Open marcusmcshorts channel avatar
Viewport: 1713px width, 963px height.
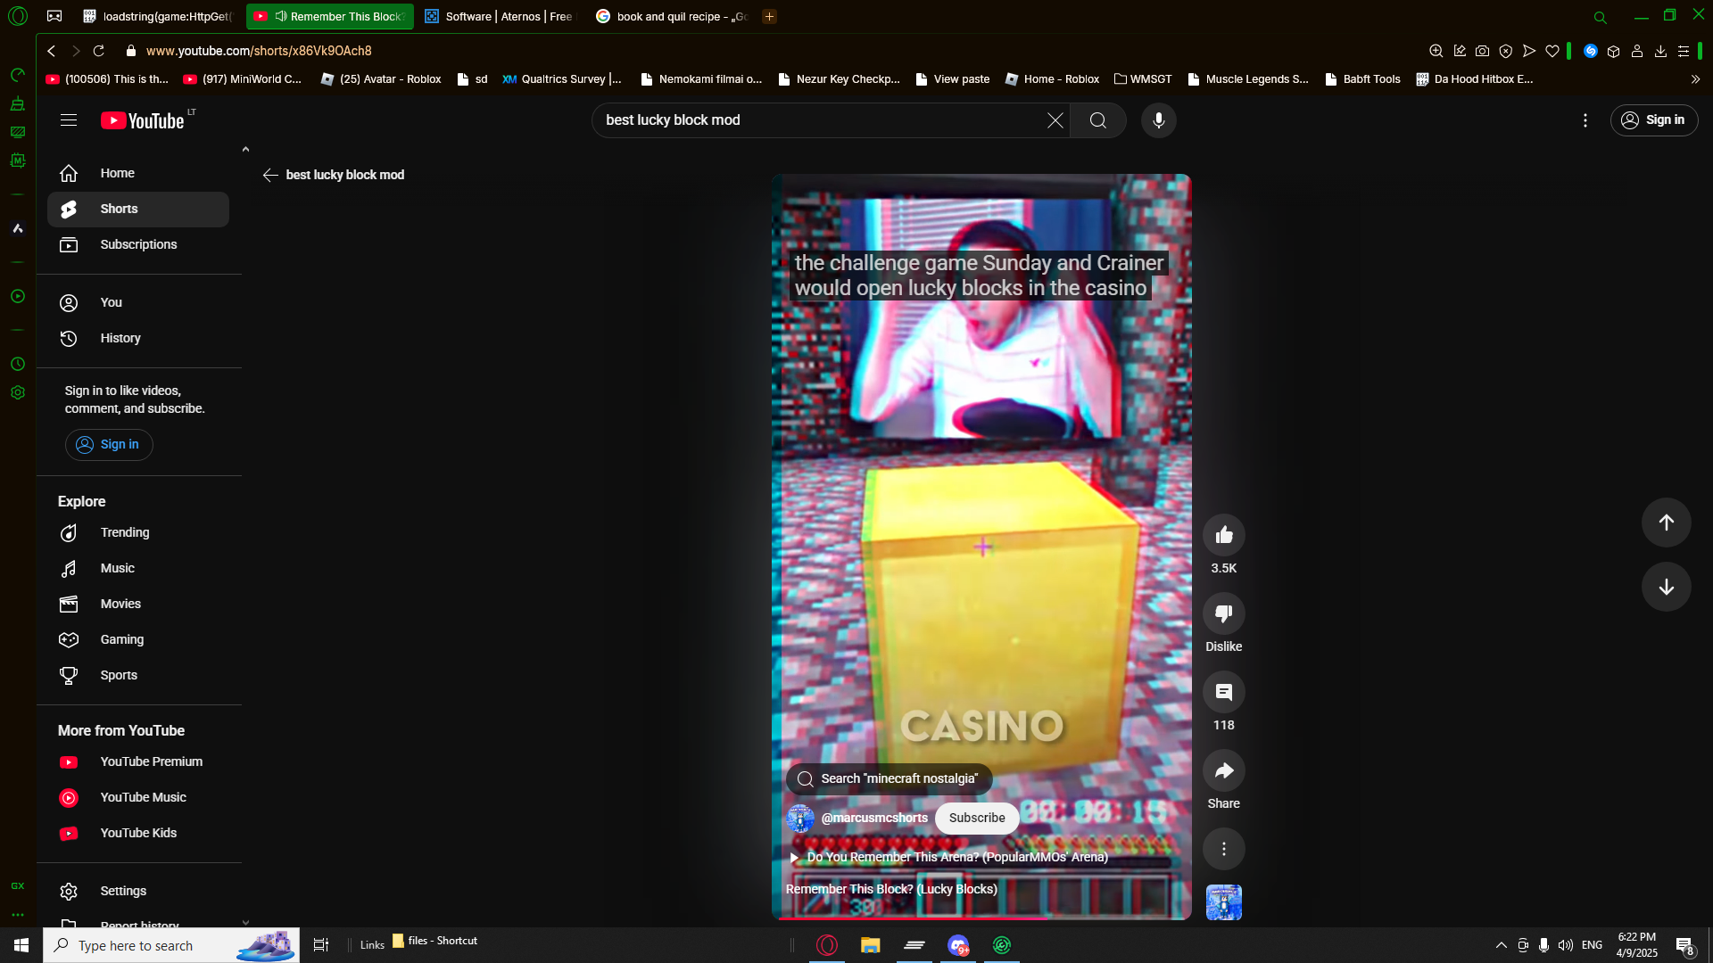tap(800, 818)
